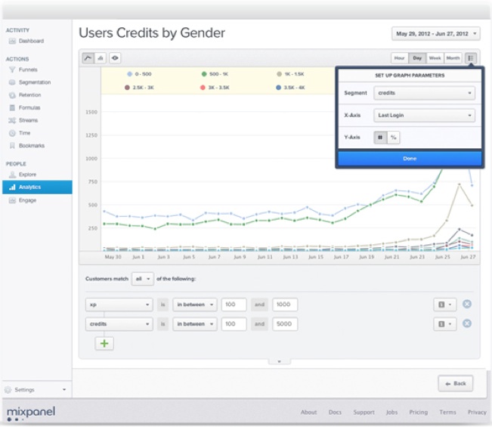Open the xp row in between operator dropdown

195,305
